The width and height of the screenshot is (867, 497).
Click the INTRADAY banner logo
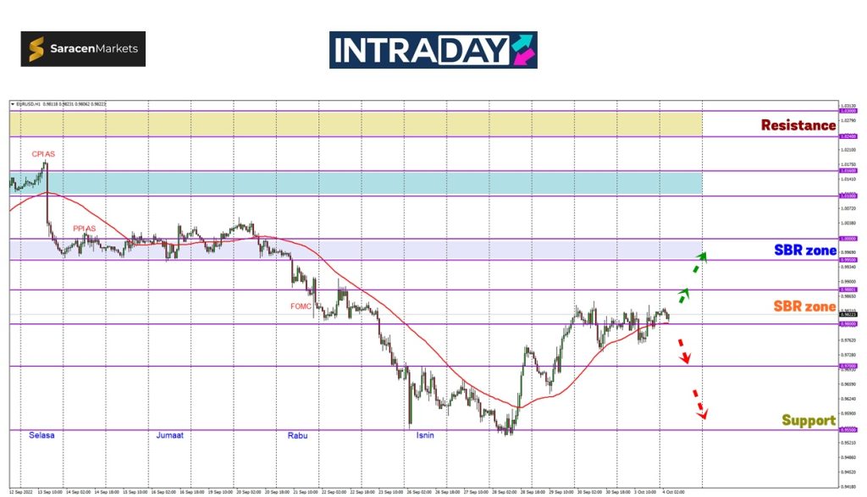pos(433,50)
